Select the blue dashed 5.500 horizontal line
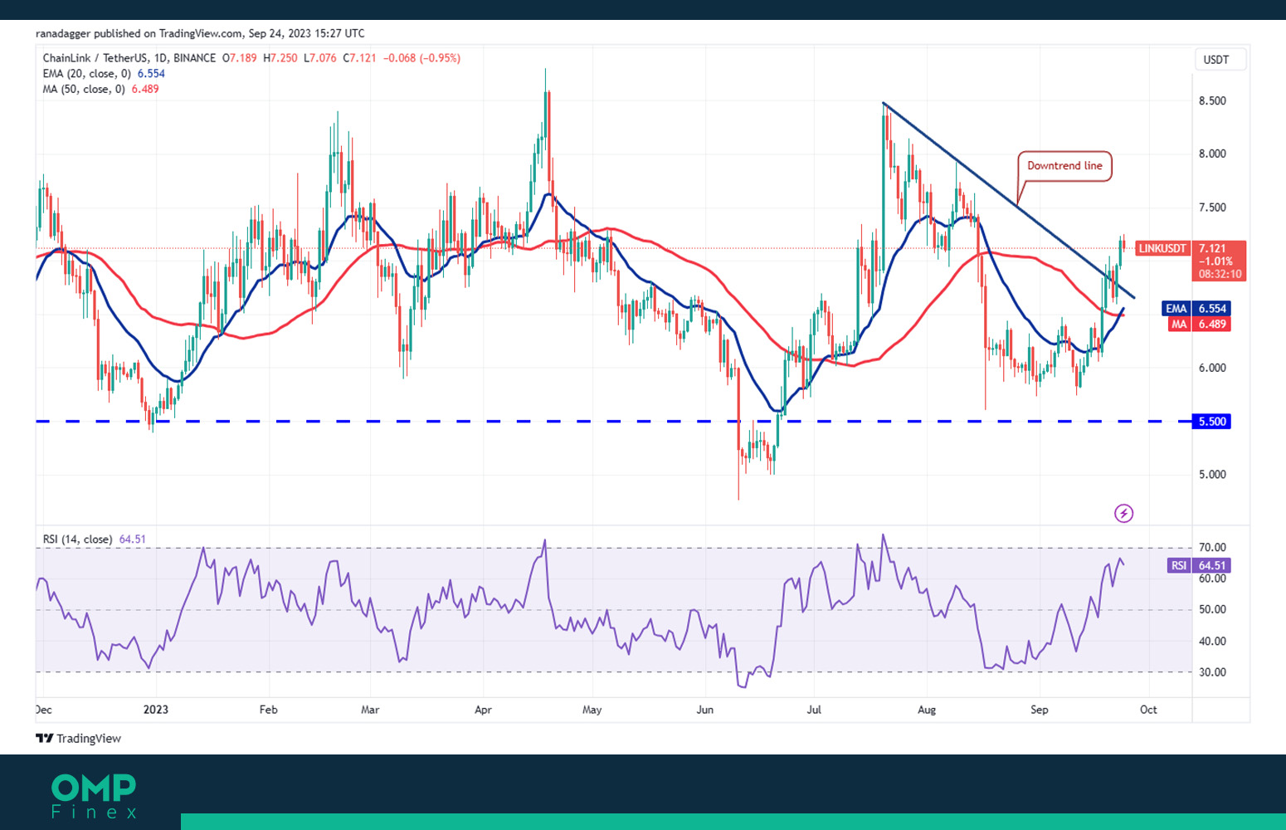1286x830 pixels. 614,422
